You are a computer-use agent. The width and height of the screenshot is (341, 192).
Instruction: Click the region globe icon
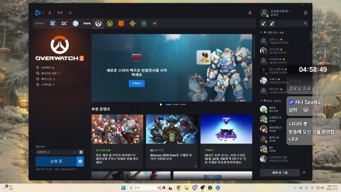[x=81, y=152]
